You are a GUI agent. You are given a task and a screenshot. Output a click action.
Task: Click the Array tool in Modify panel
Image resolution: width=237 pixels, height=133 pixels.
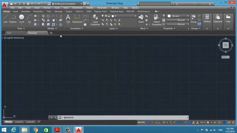53,24
